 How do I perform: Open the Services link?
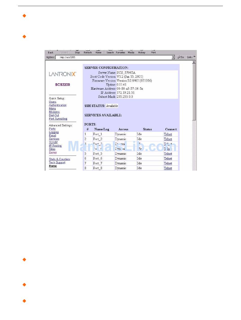pos(54,139)
